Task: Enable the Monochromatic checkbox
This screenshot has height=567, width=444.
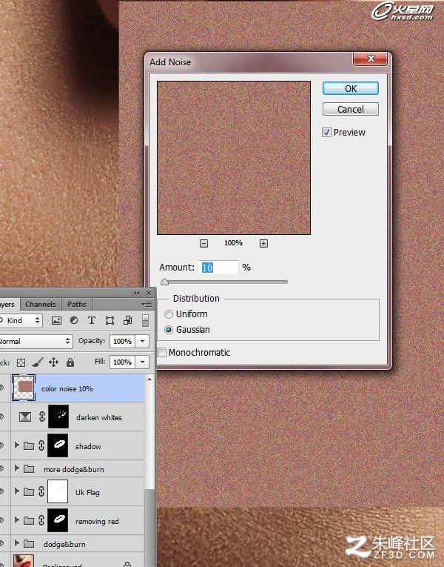Action: coord(162,352)
